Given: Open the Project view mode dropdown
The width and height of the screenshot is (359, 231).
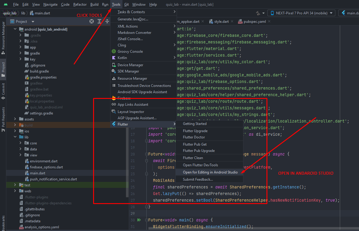Looking at the screenshot, I should coord(33,22).
